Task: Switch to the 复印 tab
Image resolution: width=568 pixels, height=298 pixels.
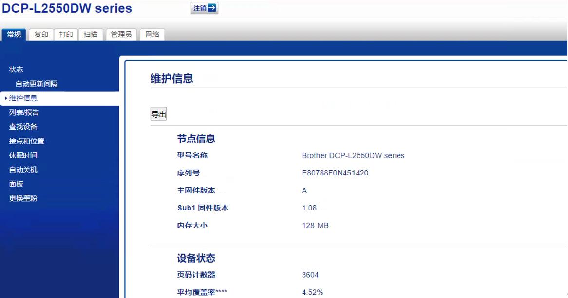Action: pos(41,35)
